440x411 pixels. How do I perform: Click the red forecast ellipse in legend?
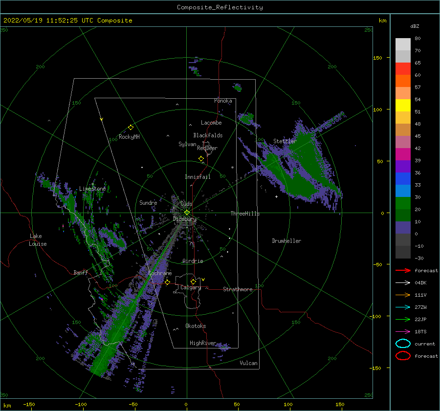[x=403, y=356]
